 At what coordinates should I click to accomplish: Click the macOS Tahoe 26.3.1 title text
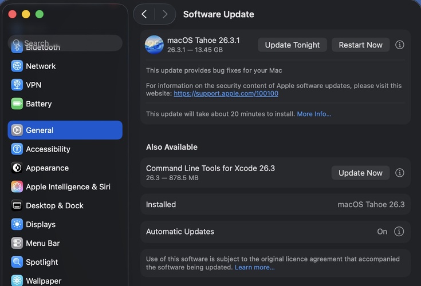click(x=203, y=40)
